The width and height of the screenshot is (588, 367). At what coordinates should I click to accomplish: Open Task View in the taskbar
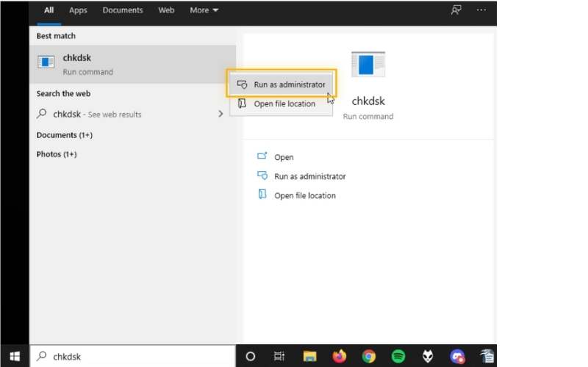(279, 356)
